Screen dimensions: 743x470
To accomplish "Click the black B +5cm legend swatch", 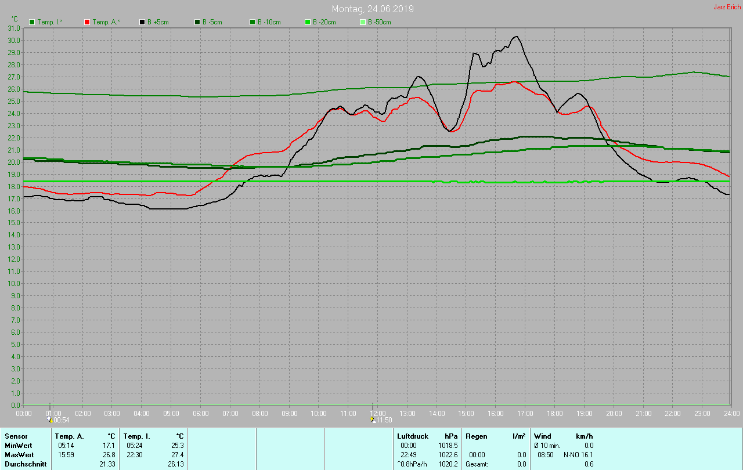I will coord(142,22).
